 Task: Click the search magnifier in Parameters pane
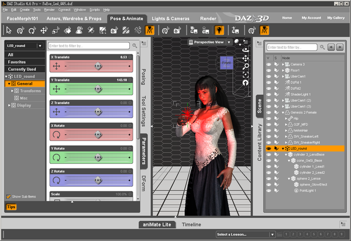click(x=135, y=46)
